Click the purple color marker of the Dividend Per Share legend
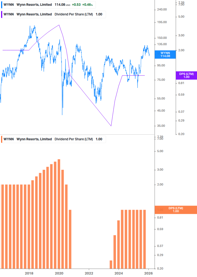The width and height of the screenshot is (197, 277). (2, 15)
